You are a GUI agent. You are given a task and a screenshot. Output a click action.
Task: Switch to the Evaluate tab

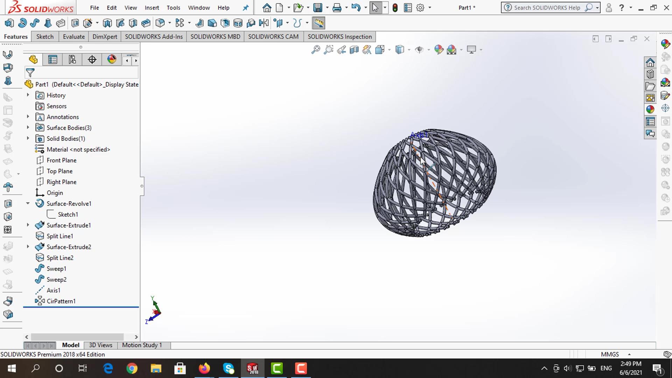point(73,37)
